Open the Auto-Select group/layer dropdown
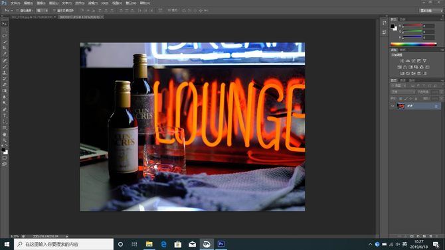Screen dimensions: 445x250 coord(43,11)
